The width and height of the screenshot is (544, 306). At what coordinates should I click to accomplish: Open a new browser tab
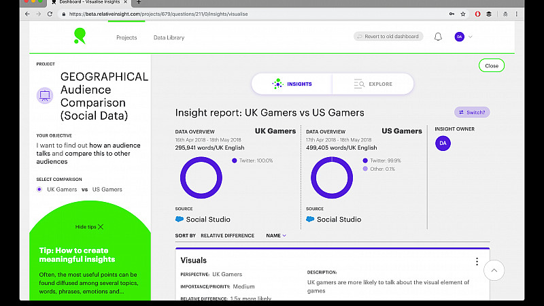point(139,2)
